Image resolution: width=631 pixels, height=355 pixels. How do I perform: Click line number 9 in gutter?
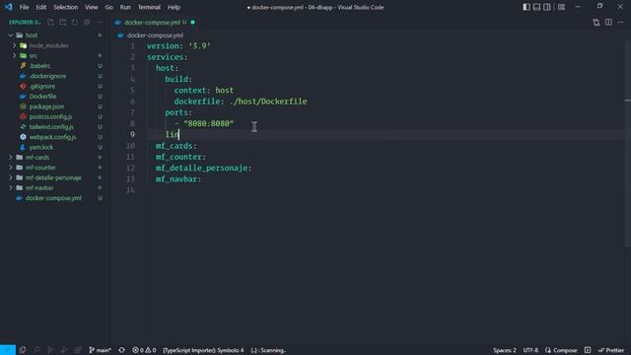click(x=132, y=134)
